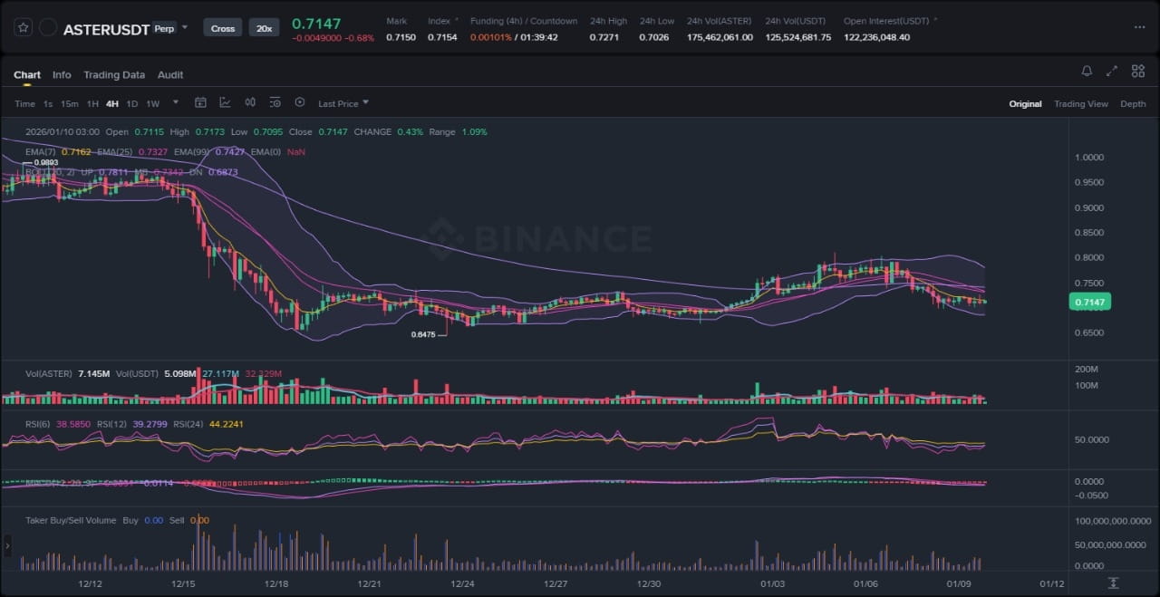This screenshot has height=597, width=1160.
Task: Switch to Trading View chart
Action: click(1080, 103)
